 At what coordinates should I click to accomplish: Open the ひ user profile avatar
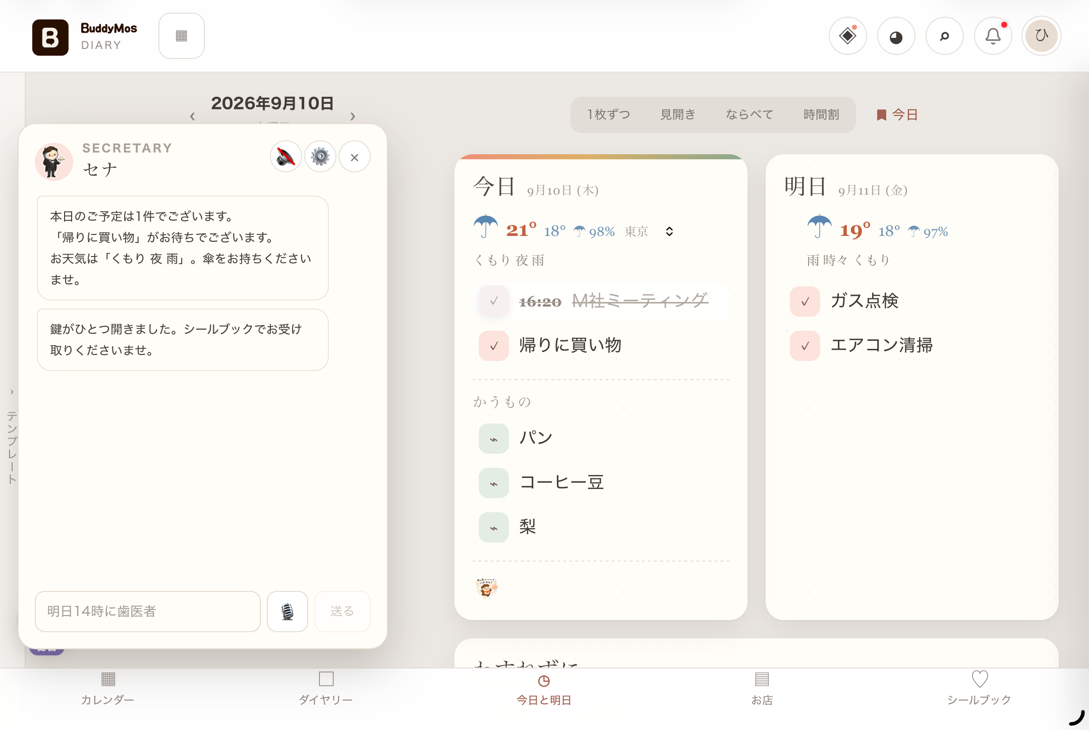point(1041,36)
